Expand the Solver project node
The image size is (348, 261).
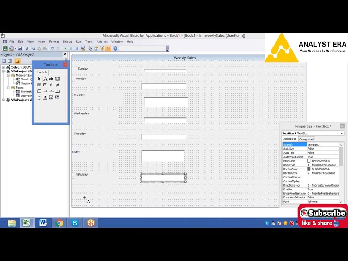(3, 67)
